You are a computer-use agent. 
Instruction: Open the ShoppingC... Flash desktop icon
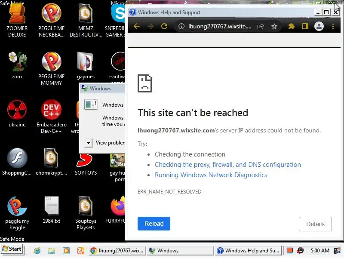(x=17, y=162)
